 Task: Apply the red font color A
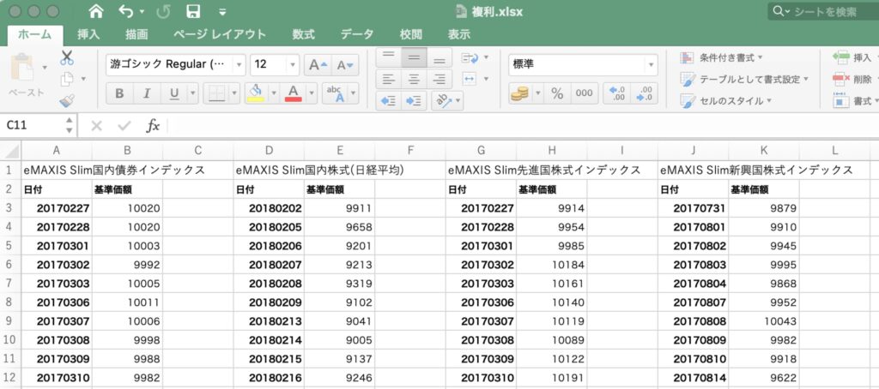pyautogui.click(x=294, y=93)
